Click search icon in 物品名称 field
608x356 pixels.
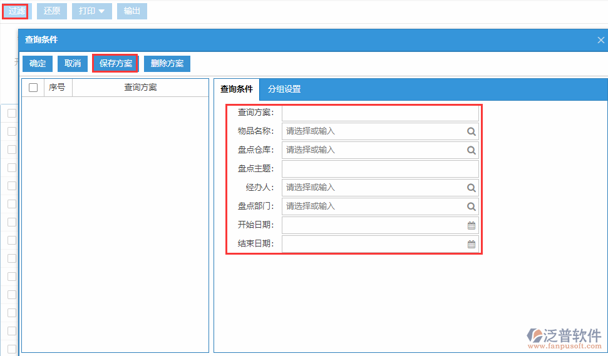(471, 131)
